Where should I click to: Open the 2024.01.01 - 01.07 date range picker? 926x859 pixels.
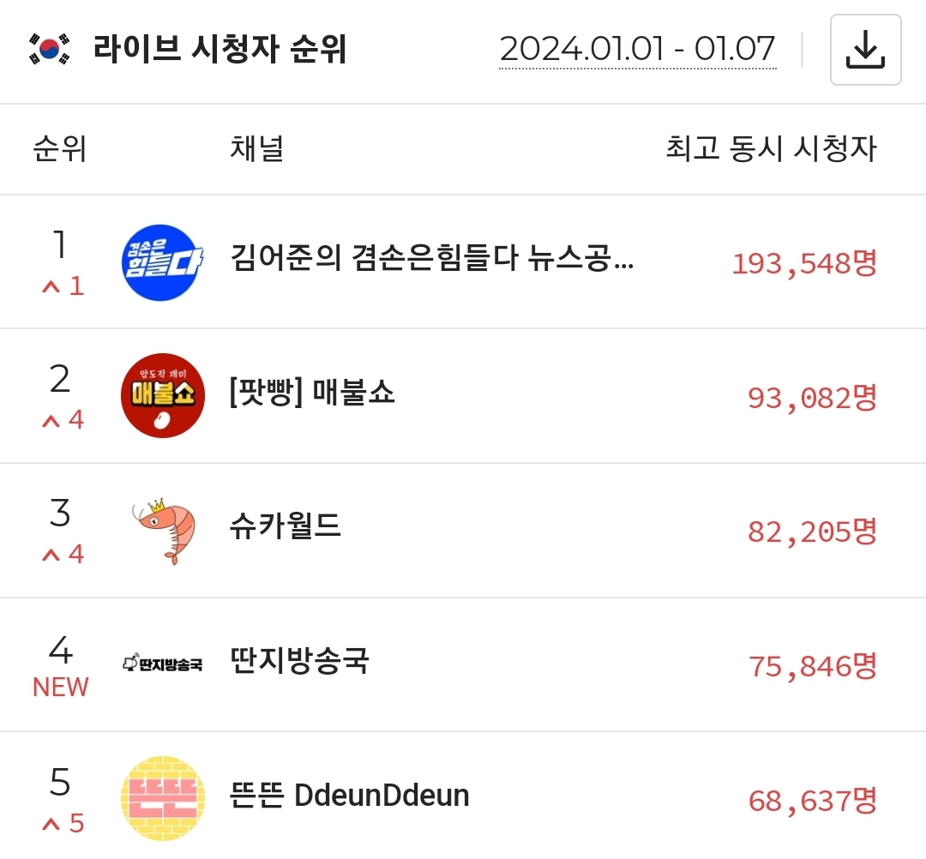coord(637,50)
